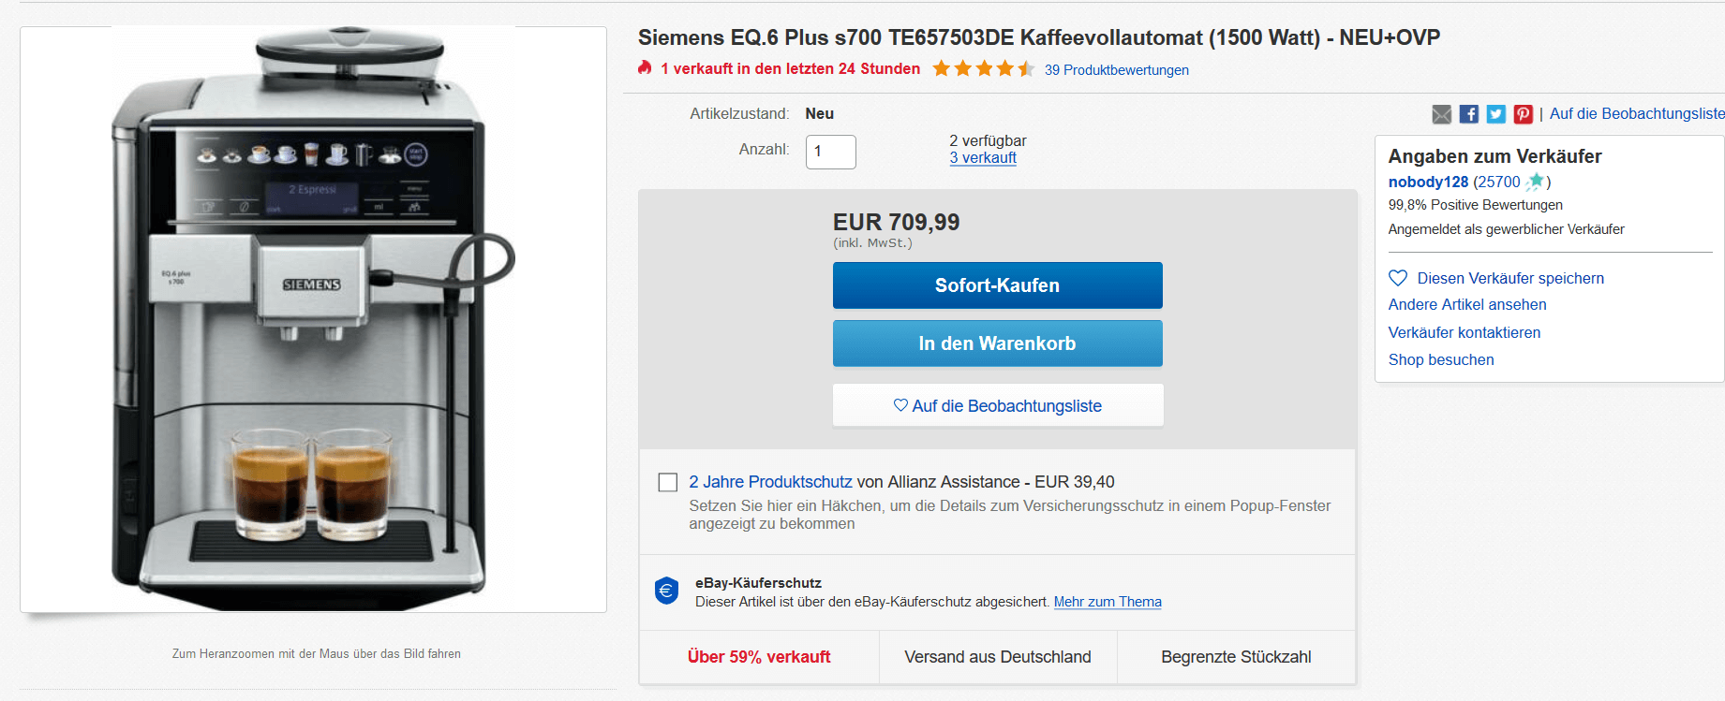Click the eBay buyer protection shield icon
This screenshot has width=1725, height=701.
pos(666,591)
